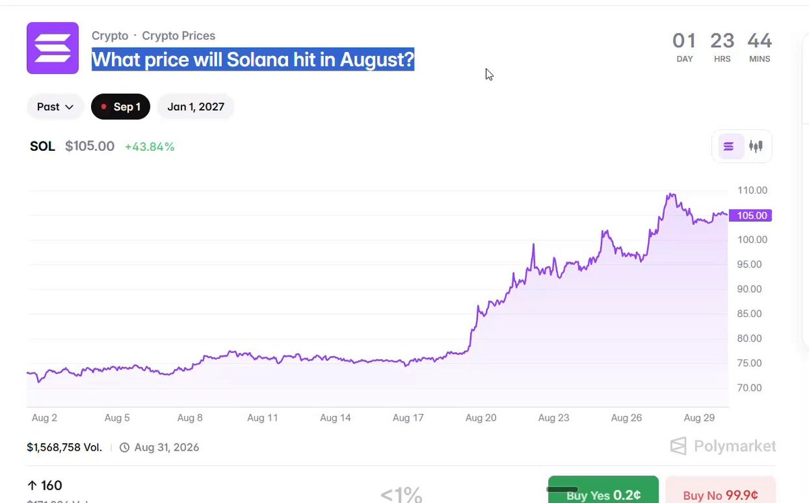Open the Past markets dropdown
809x503 pixels.
click(55, 106)
